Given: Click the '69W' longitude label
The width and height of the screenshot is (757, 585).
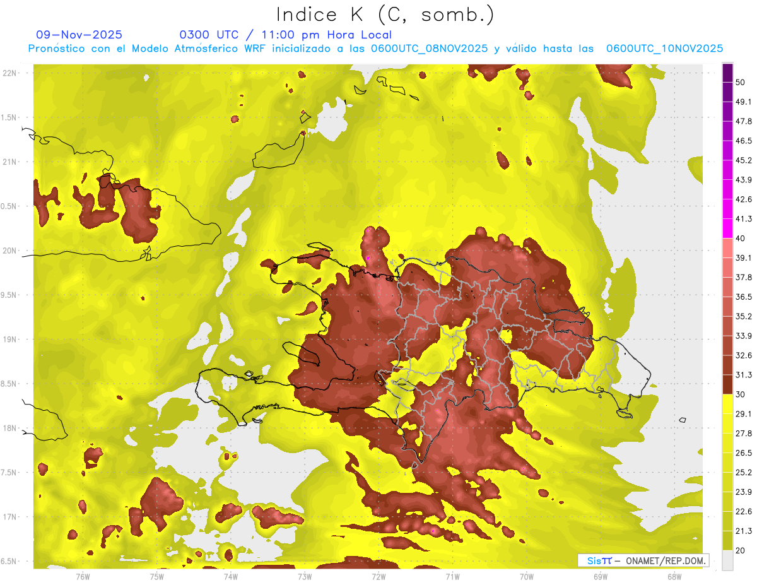Looking at the screenshot, I should point(600,576).
